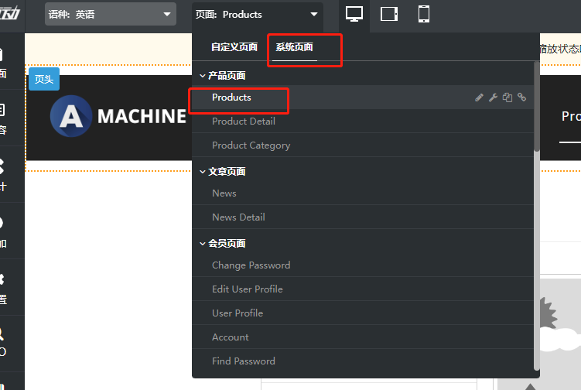Open wrench settings for Products page
The width and height of the screenshot is (581, 390).
[493, 97]
